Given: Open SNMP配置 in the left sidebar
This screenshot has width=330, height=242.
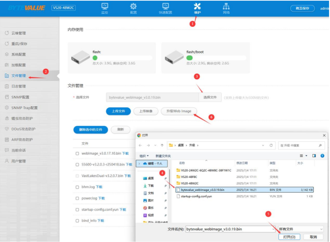Looking at the screenshot, I should coord(20,97).
